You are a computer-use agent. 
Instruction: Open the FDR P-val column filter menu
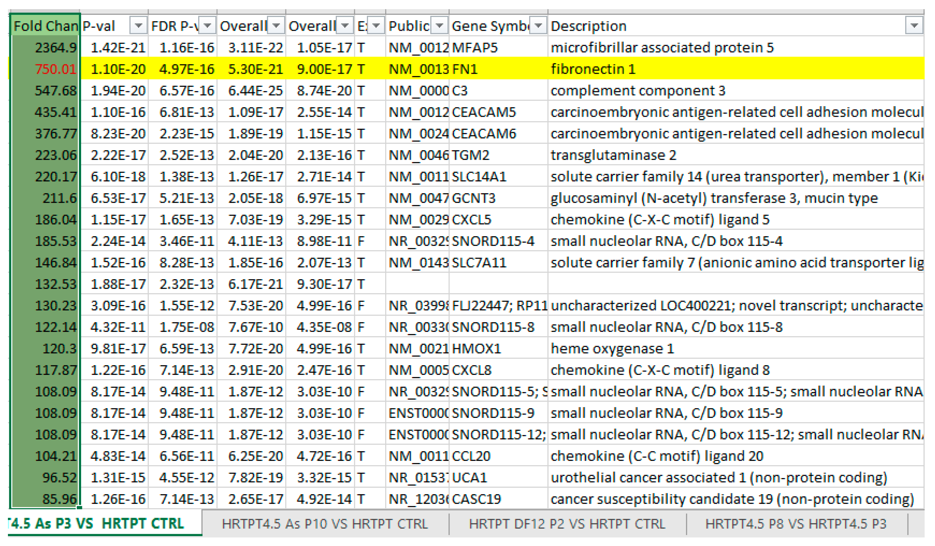(207, 26)
